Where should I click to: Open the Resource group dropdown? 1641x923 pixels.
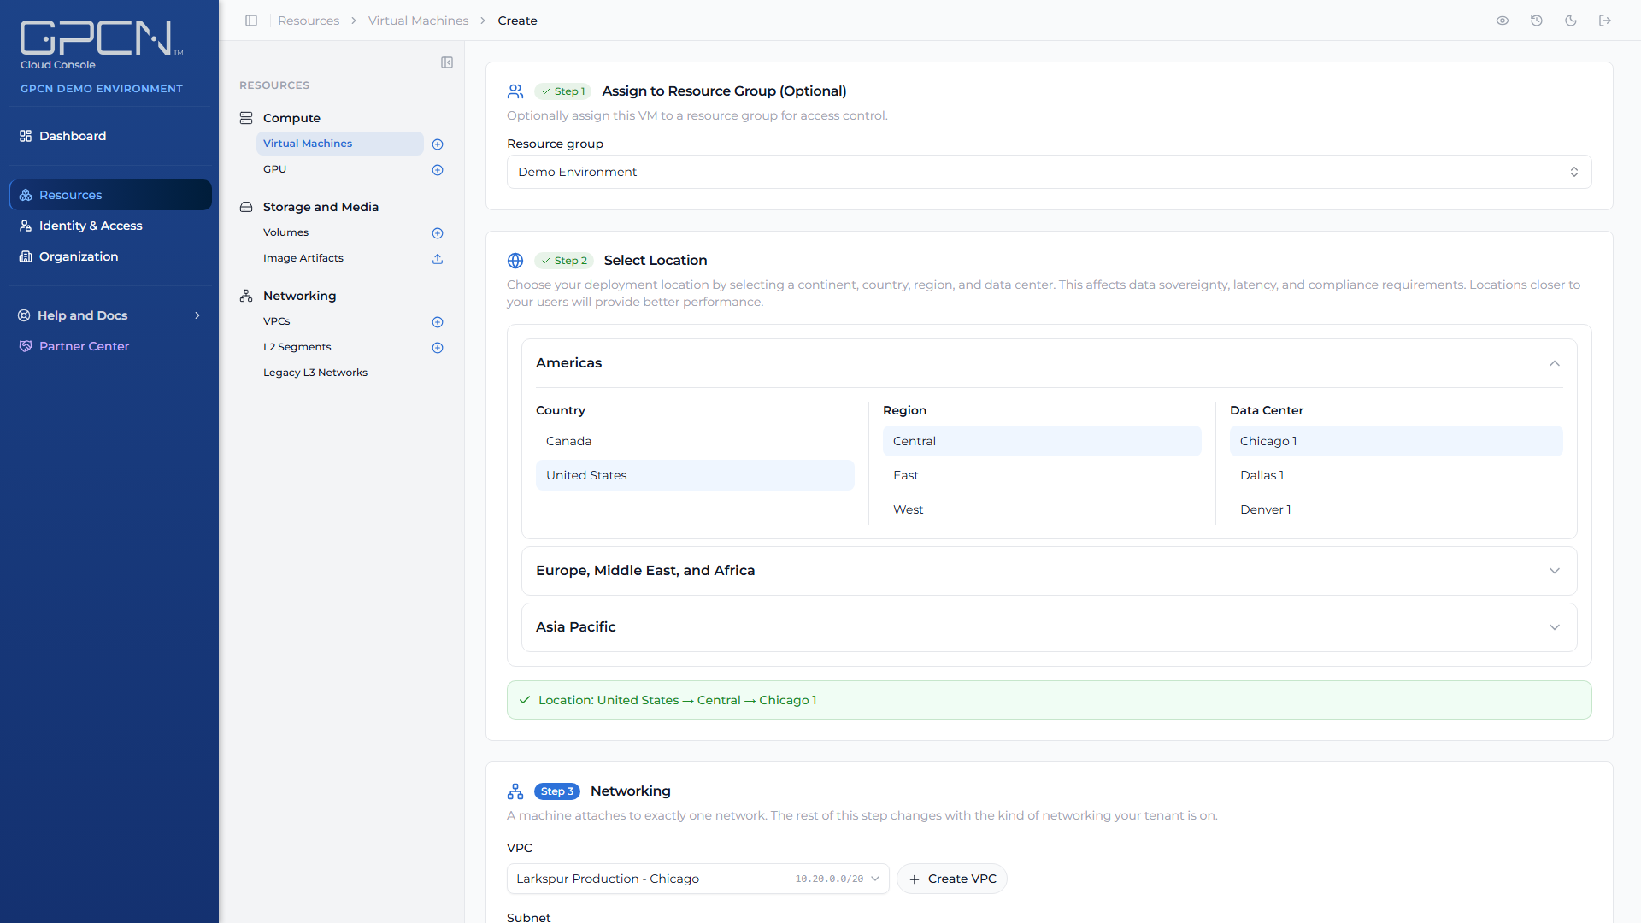tap(1049, 172)
